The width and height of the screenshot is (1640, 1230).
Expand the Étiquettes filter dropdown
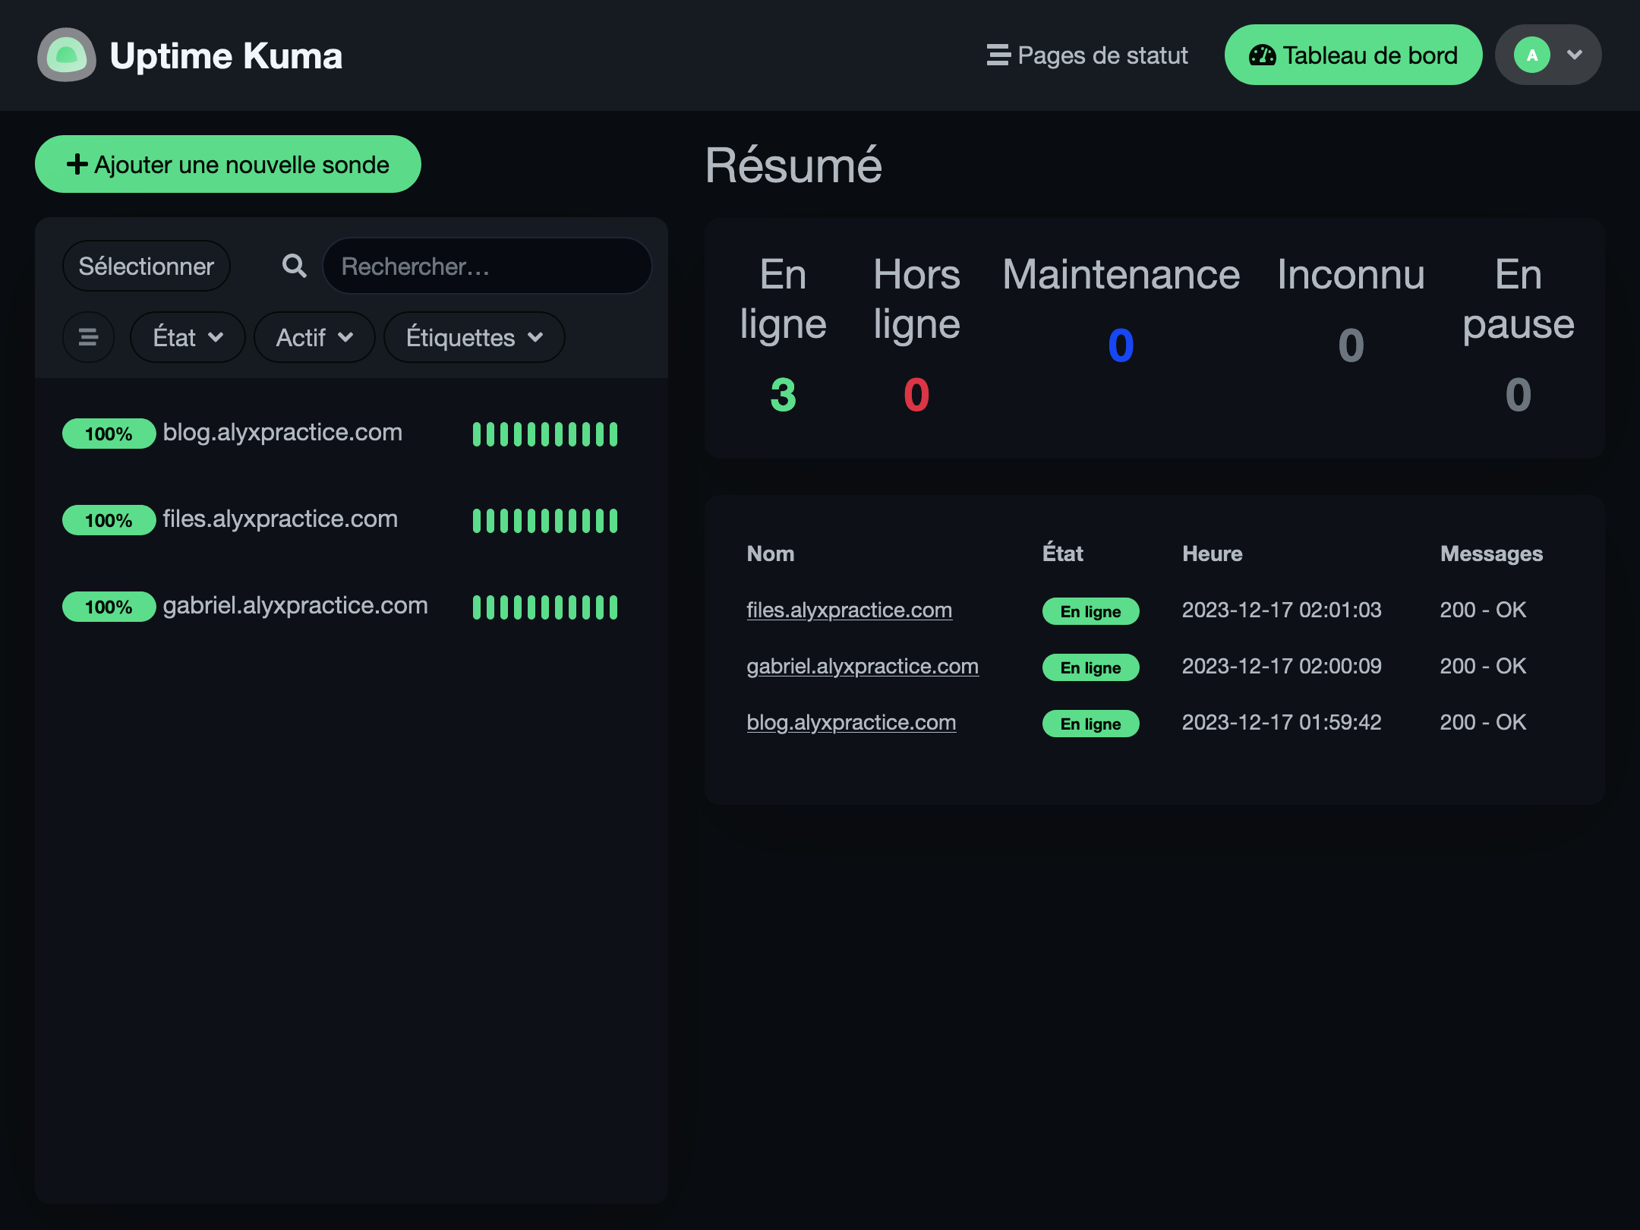click(x=474, y=337)
